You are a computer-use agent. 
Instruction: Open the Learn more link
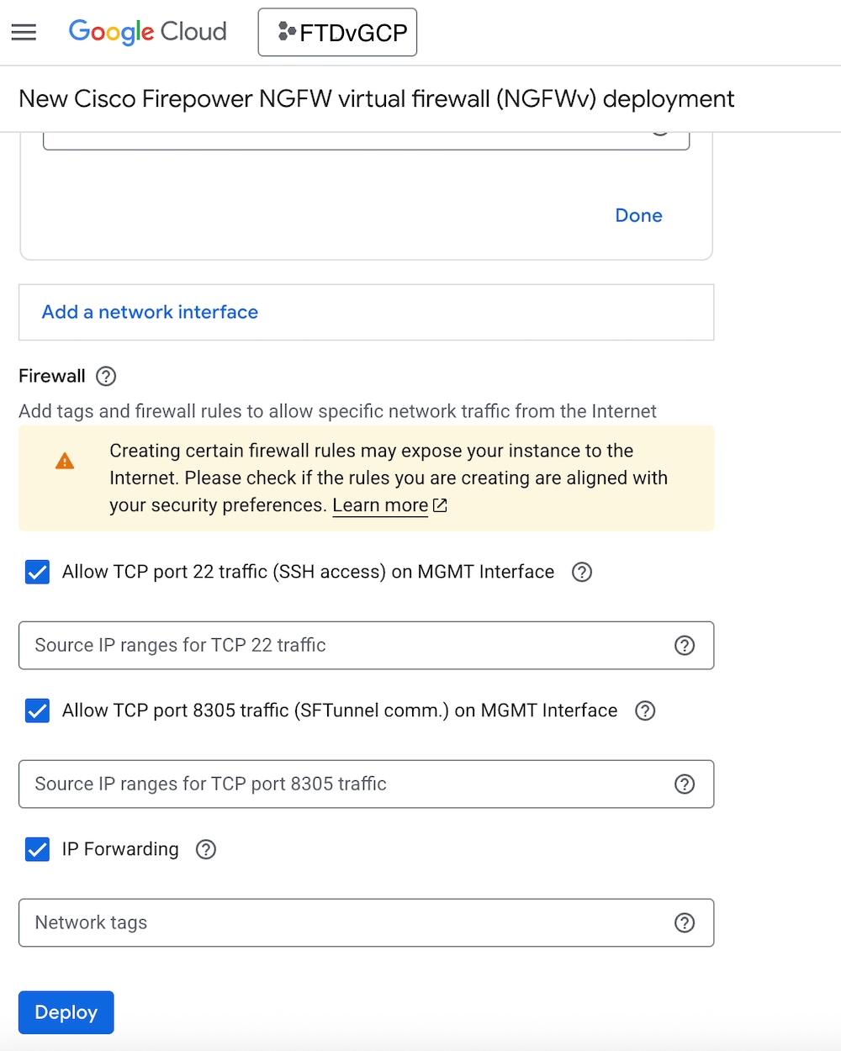pyautogui.click(x=381, y=505)
